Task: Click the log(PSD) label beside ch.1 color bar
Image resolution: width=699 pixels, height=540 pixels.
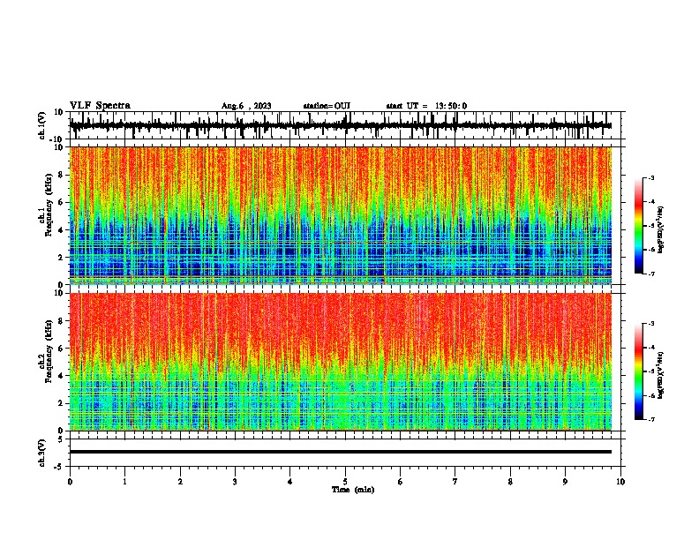Action: (661, 229)
